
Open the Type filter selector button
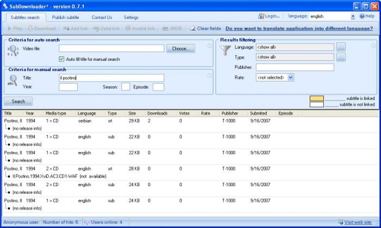(341, 57)
